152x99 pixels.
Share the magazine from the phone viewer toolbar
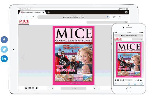(135, 80)
